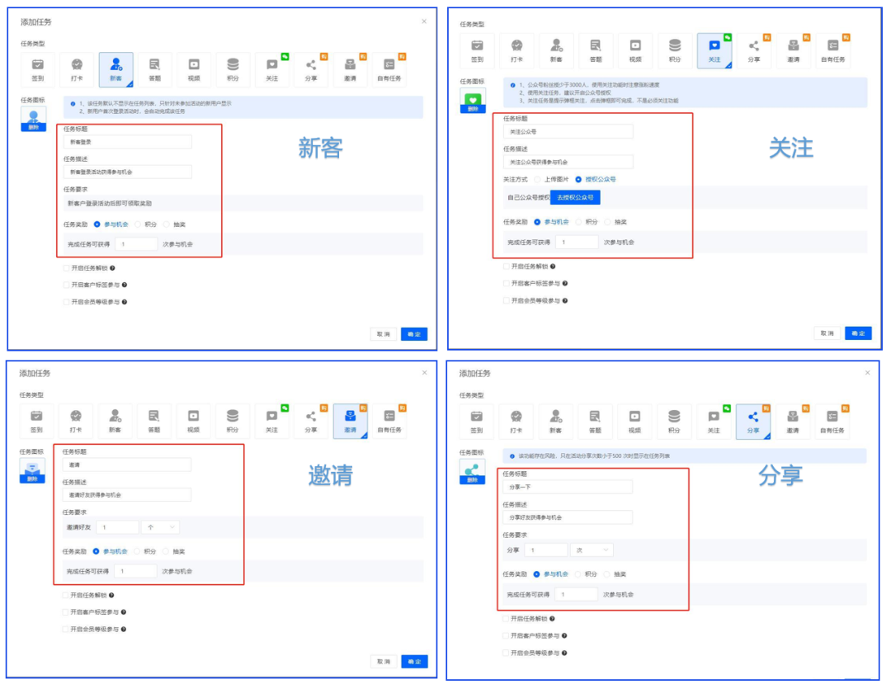Select 视频 task type in 新客登录 dialog
Image resolution: width=891 pixels, height=689 pixels.
194,69
